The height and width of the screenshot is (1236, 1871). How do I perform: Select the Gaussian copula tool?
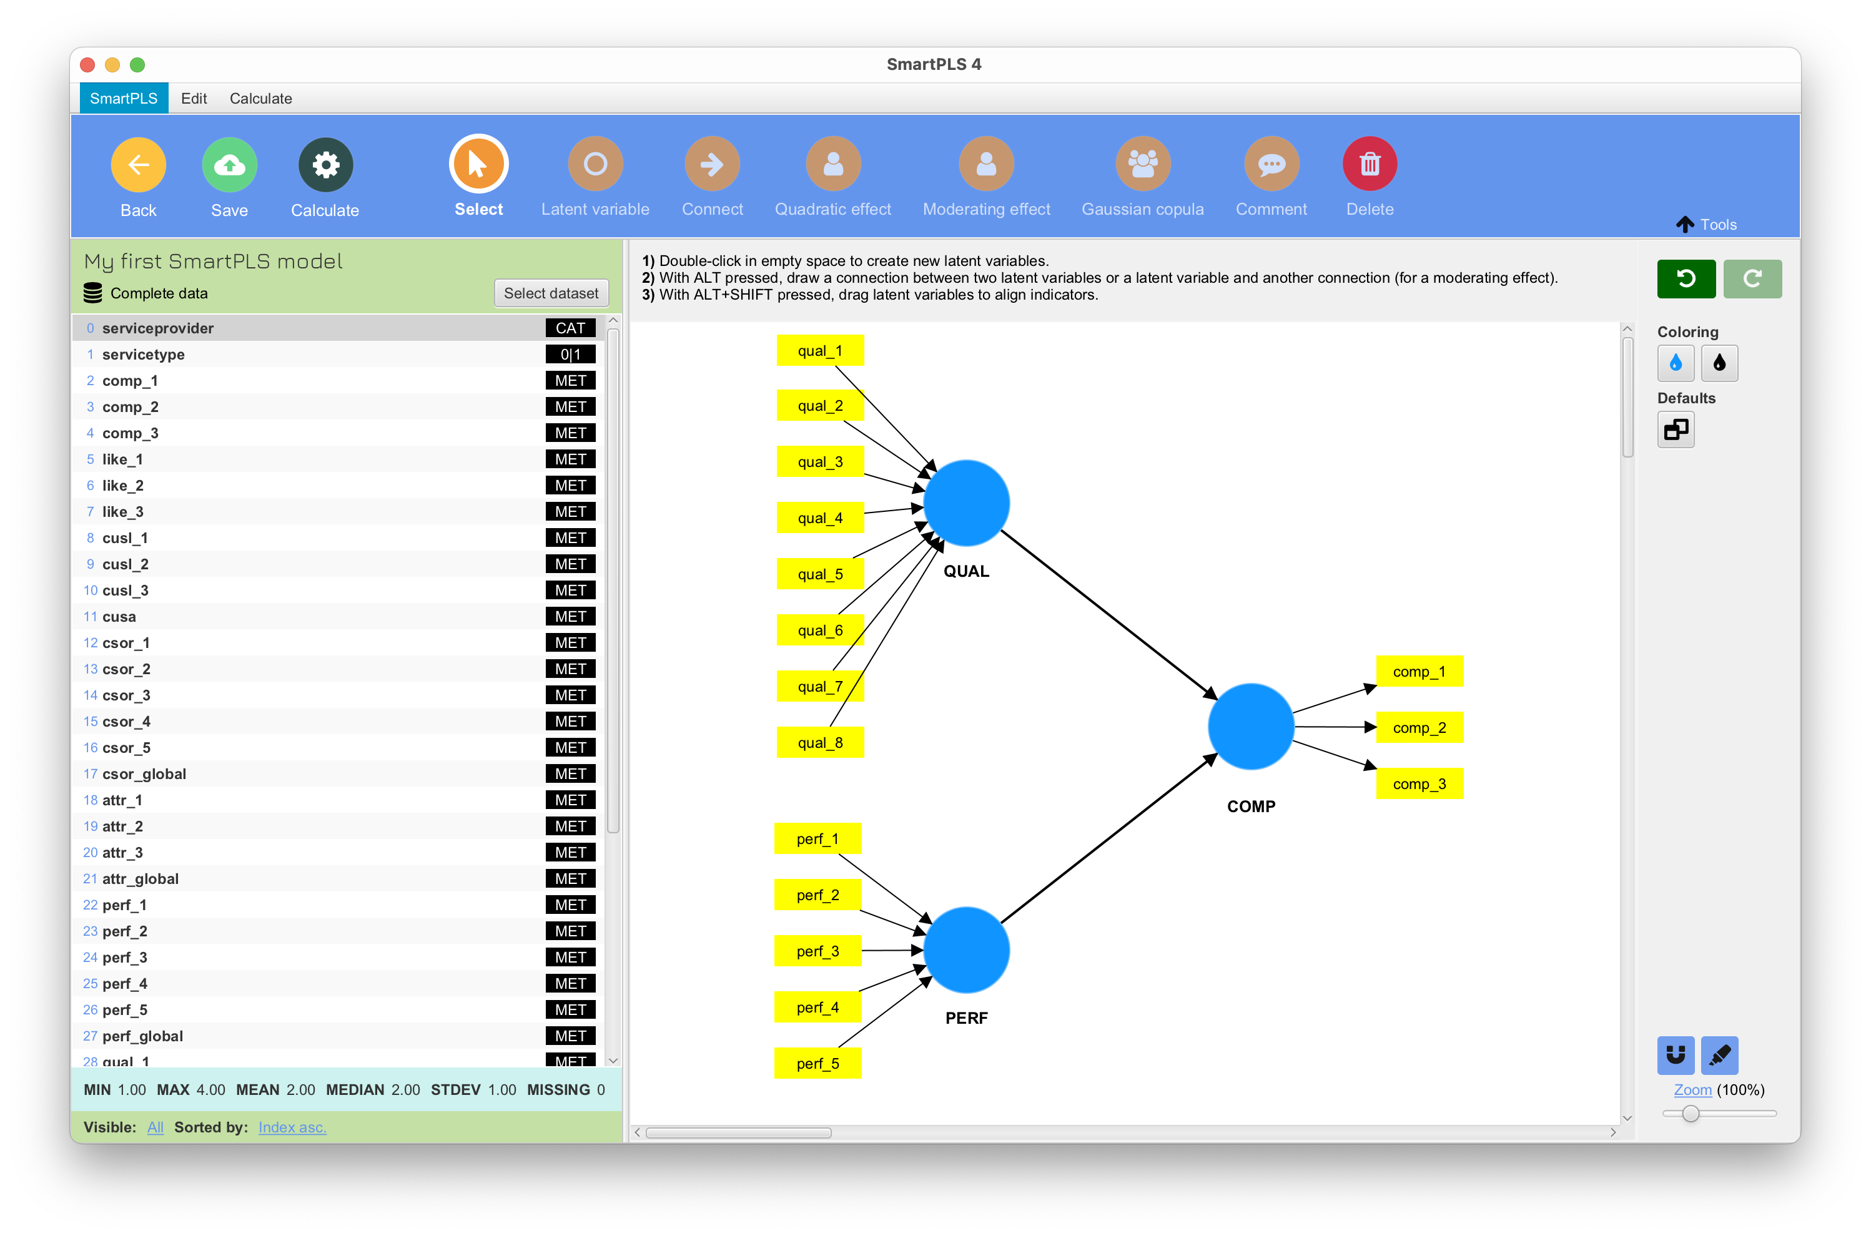coord(1142,165)
